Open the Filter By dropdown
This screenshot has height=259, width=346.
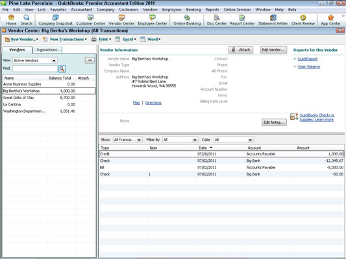coord(180,140)
